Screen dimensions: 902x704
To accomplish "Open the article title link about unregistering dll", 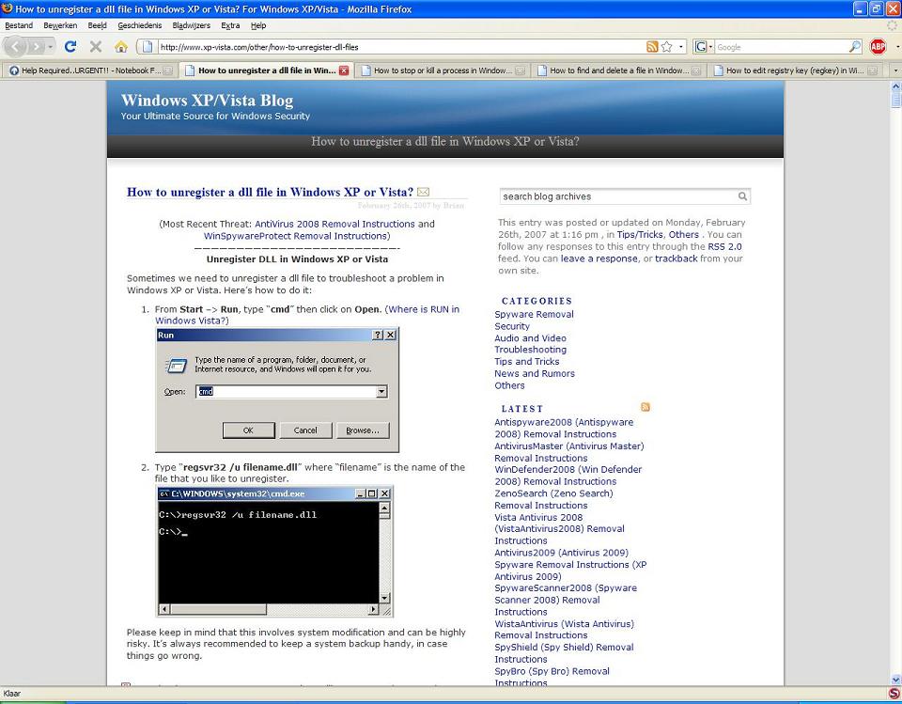I will (x=270, y=192).
